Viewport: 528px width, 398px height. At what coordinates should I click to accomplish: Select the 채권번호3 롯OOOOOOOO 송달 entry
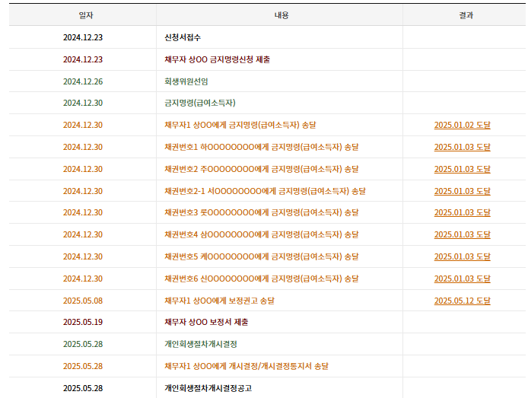point(261,212)
